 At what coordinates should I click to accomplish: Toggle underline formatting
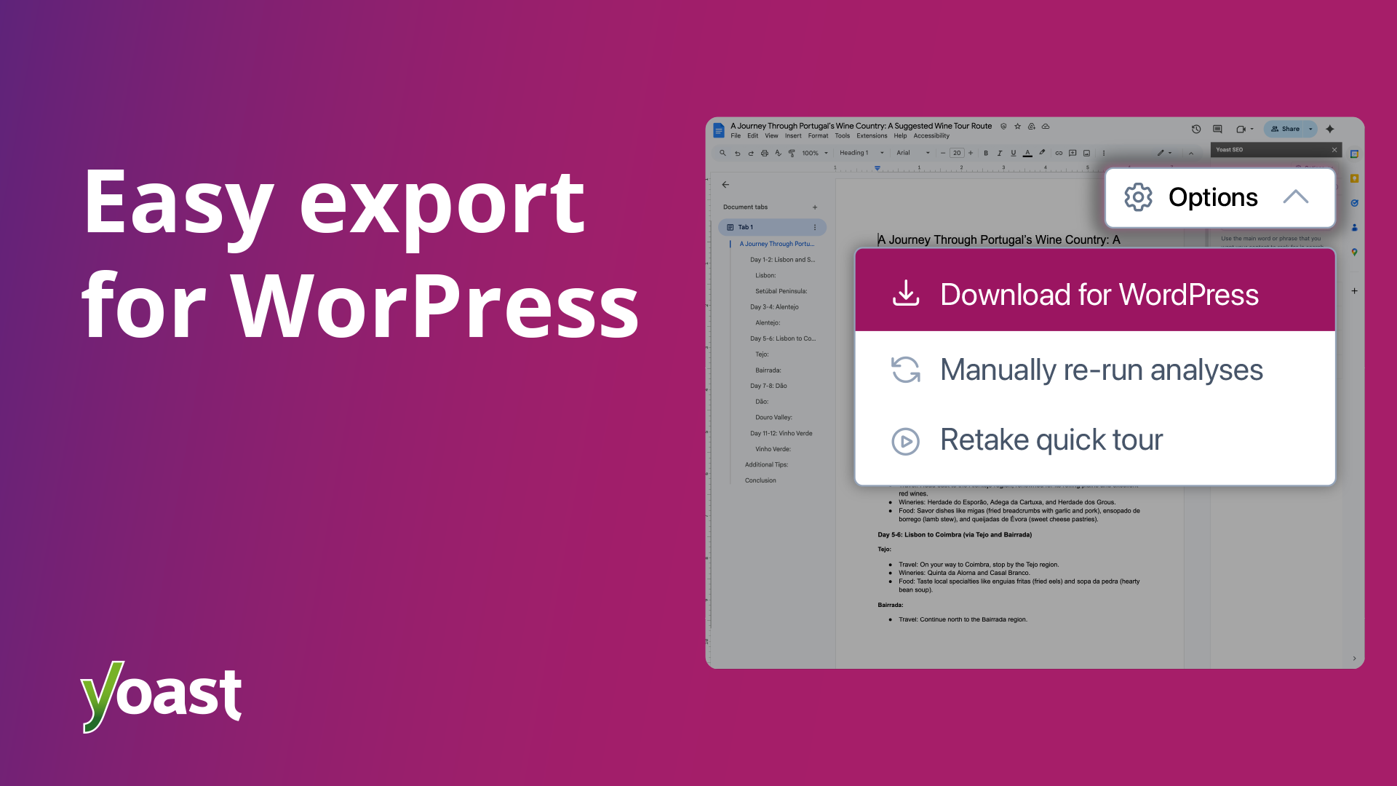point(1013,153)
